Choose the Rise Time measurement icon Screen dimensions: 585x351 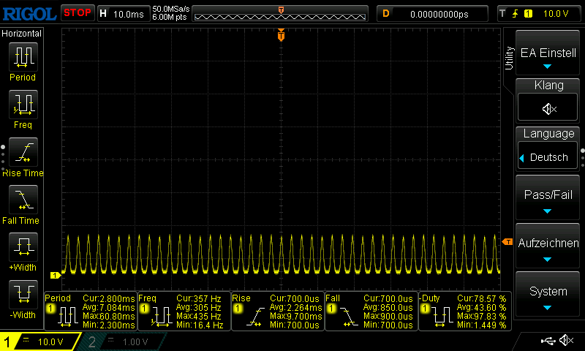click(x=22, y=154)
